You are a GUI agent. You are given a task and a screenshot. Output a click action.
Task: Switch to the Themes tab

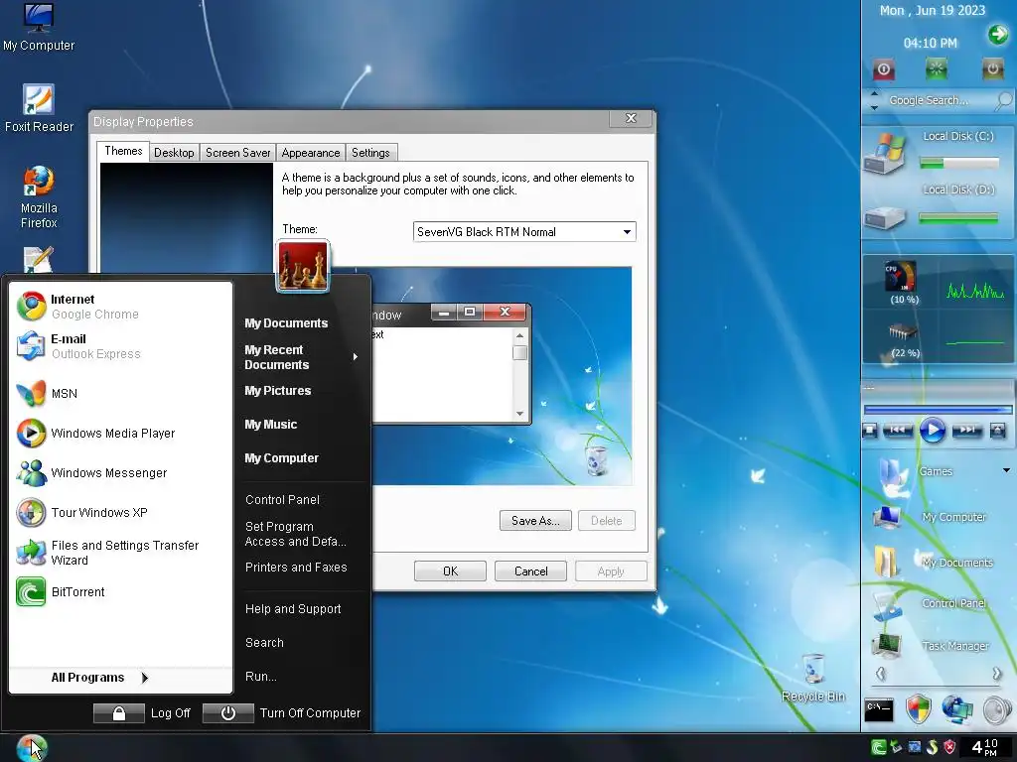[123, 151]
